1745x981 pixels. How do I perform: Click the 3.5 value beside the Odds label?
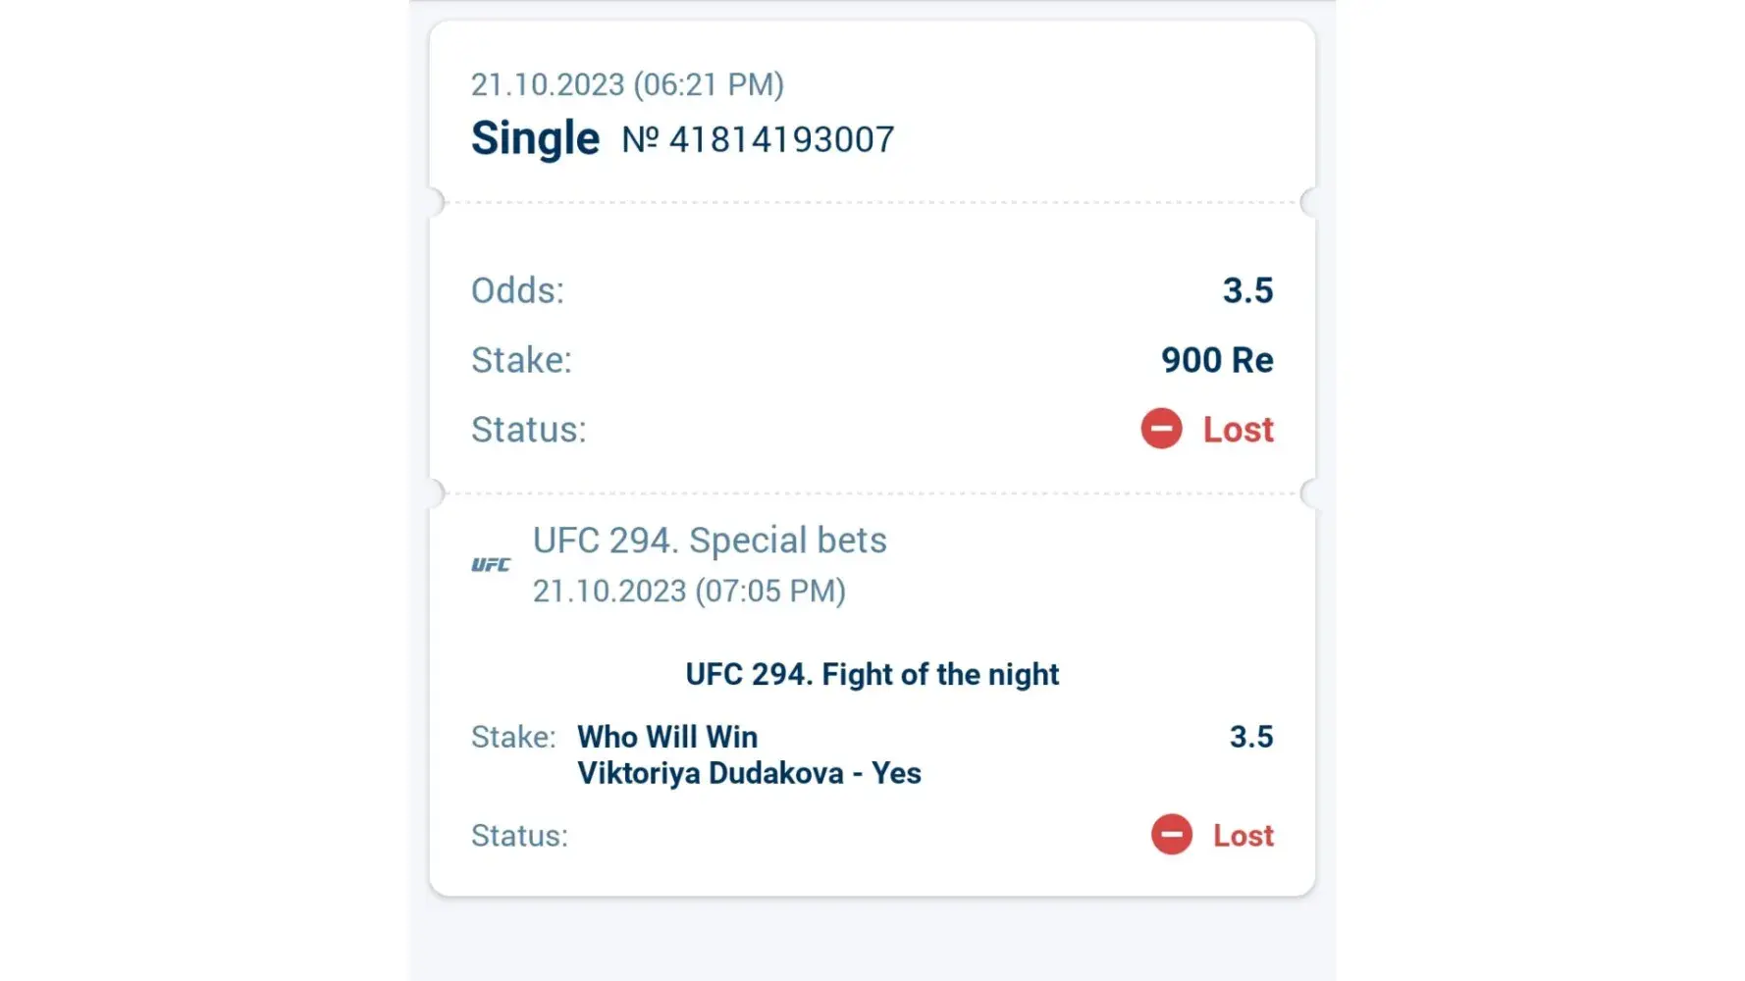1247,290
